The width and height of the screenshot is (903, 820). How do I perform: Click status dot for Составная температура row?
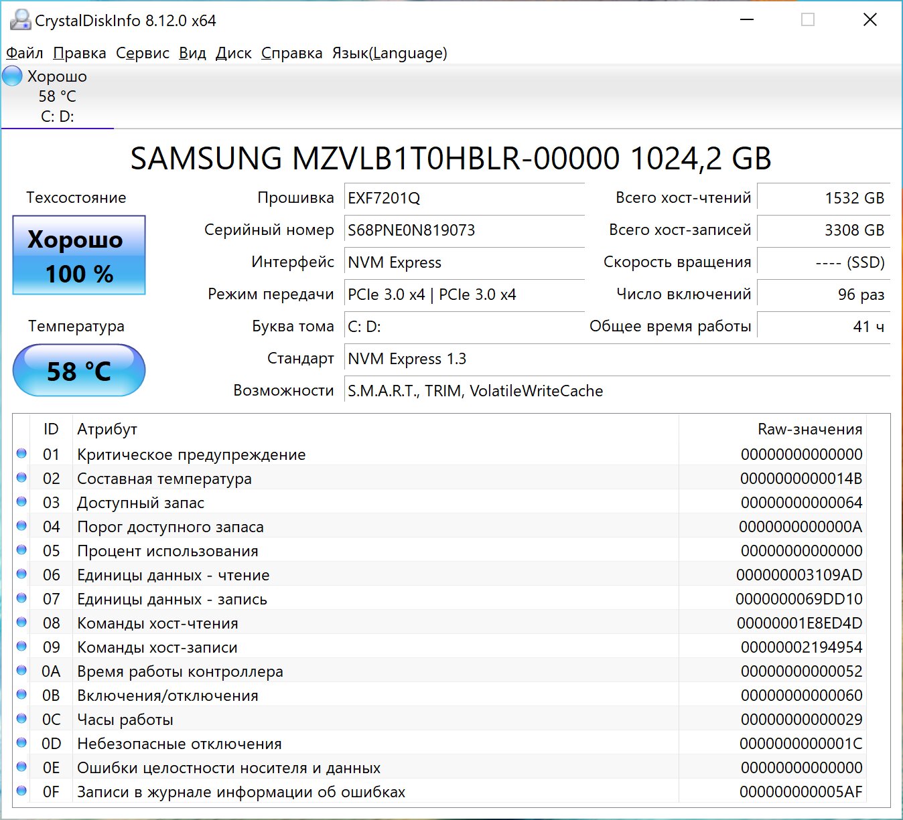tap(21, 478)
